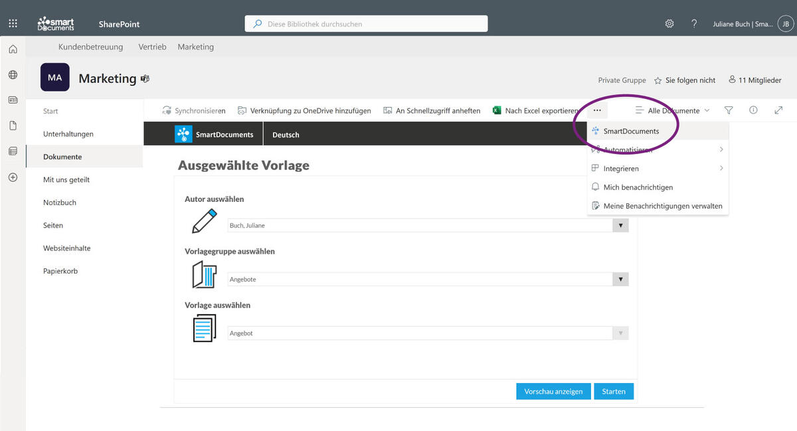Open the lists icon in left rail

click(x=13, y=151)
